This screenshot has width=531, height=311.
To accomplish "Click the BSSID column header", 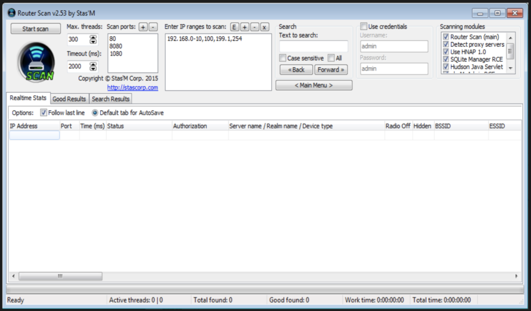I will click(x=461, y=126).
